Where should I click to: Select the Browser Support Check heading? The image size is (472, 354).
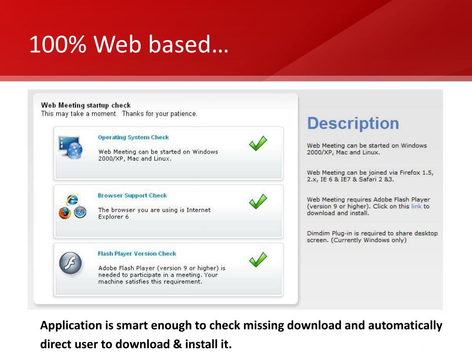(132, 195)
